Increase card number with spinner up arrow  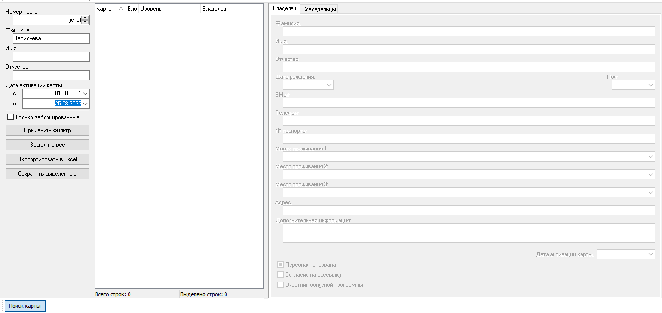[x=85, y=17]
